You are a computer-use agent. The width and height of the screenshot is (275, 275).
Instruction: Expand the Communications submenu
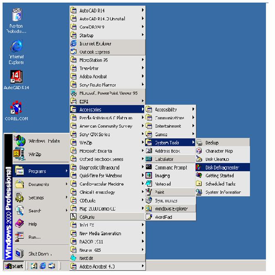[x=170, y=118]
